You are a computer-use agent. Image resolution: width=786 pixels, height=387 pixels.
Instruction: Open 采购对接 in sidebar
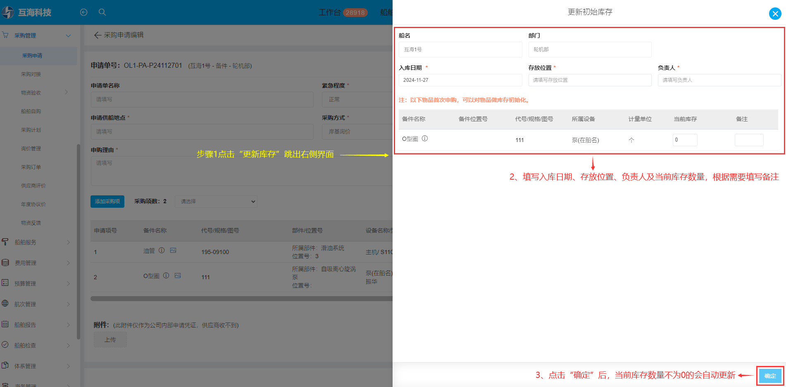31,74
